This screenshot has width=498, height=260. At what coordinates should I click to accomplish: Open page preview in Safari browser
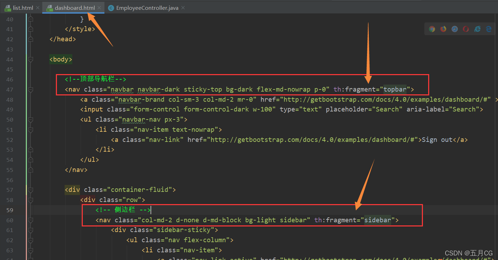tap(455, 29)
